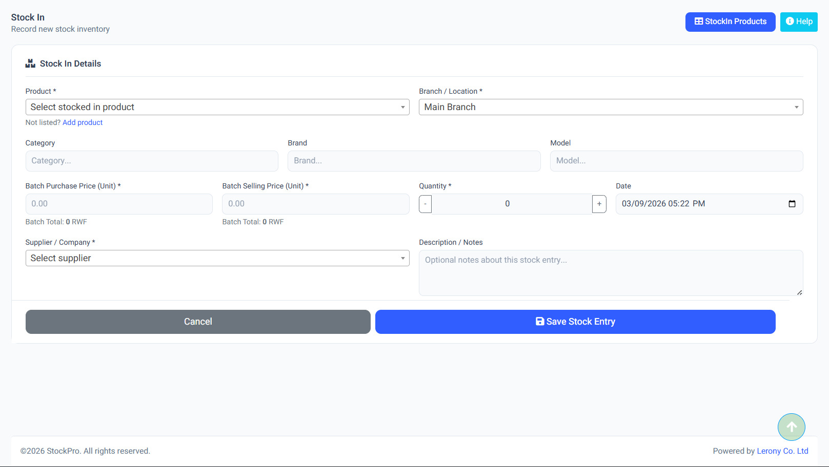Open the StockIn Products page
Screen dimensions: 829x467
[730, 22]
